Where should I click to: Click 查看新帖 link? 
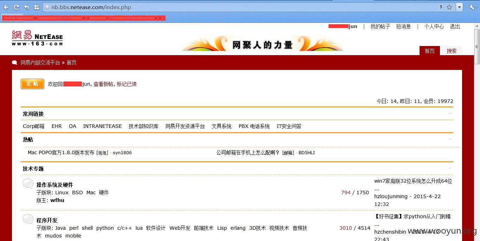[103, 84]
